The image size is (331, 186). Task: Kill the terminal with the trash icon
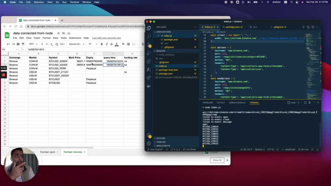point(309,103)
